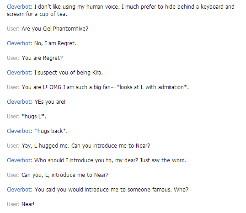Click the user's '*hugs L*.' message
This screenshot has width=246, height=213.
click(34, 117)
